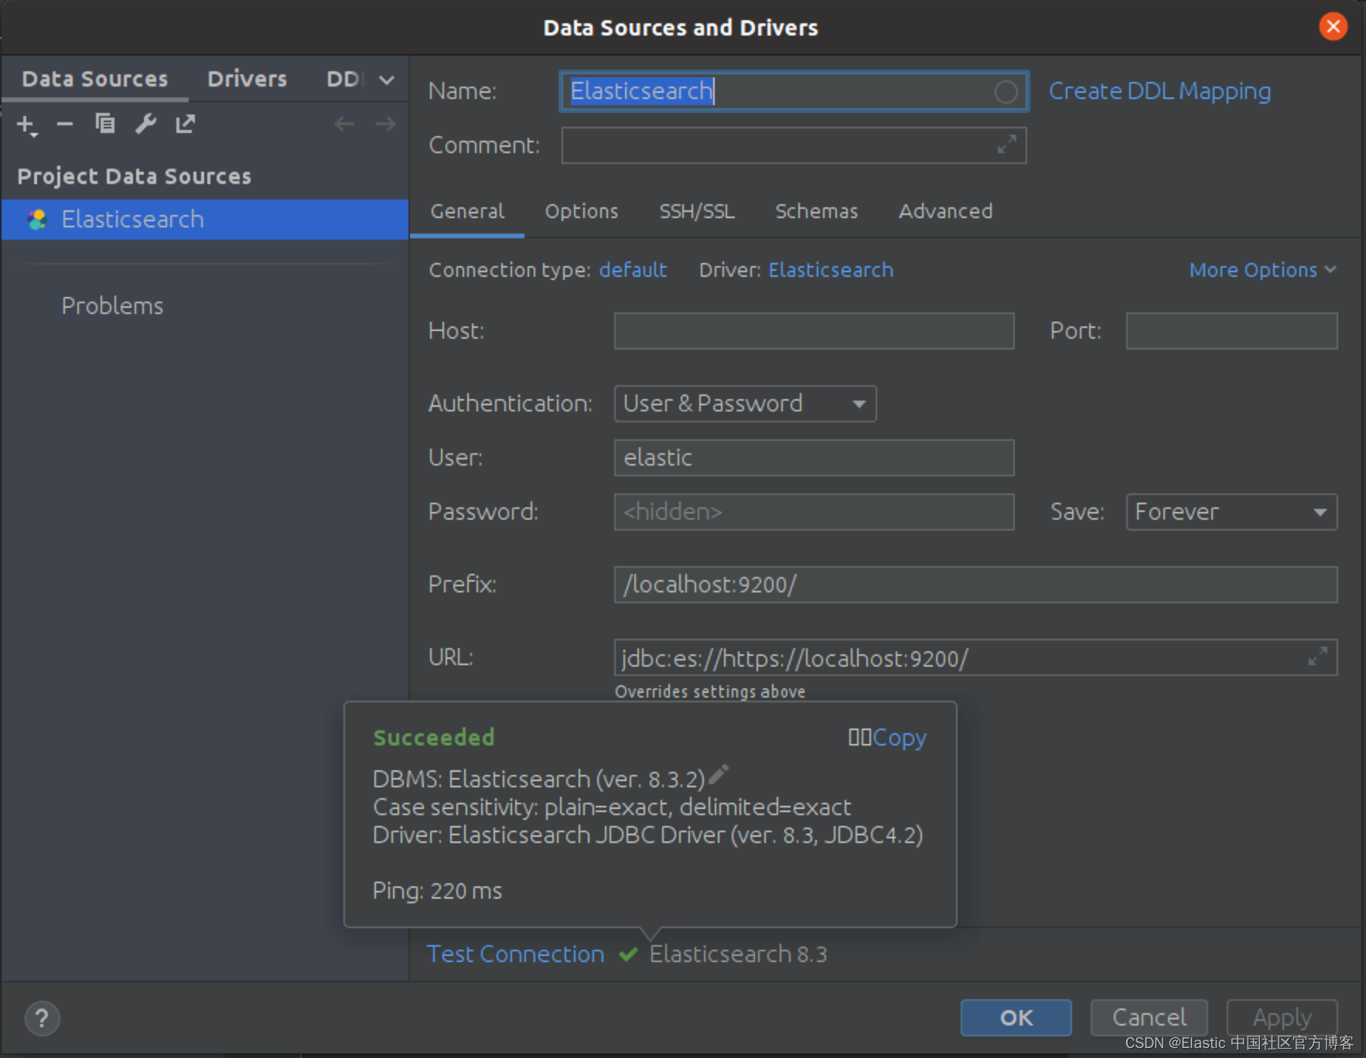This screenshot has width=1366, height=1058.
Task: Click the color circle in Name field
Action: 1006,92
